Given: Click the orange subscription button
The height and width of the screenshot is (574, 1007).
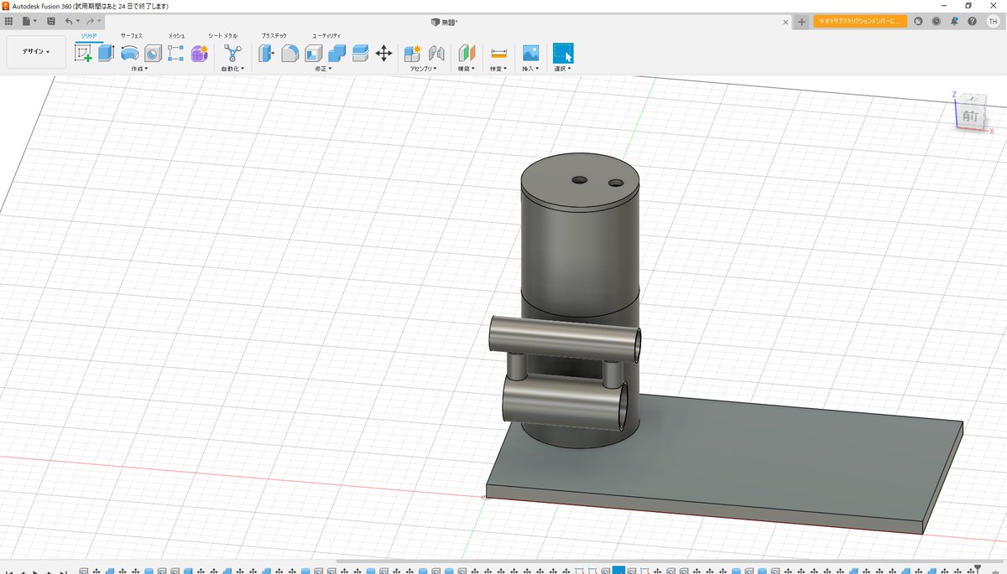Looking at the screenshot, I should pyautogui.click(x=860, y=21).
